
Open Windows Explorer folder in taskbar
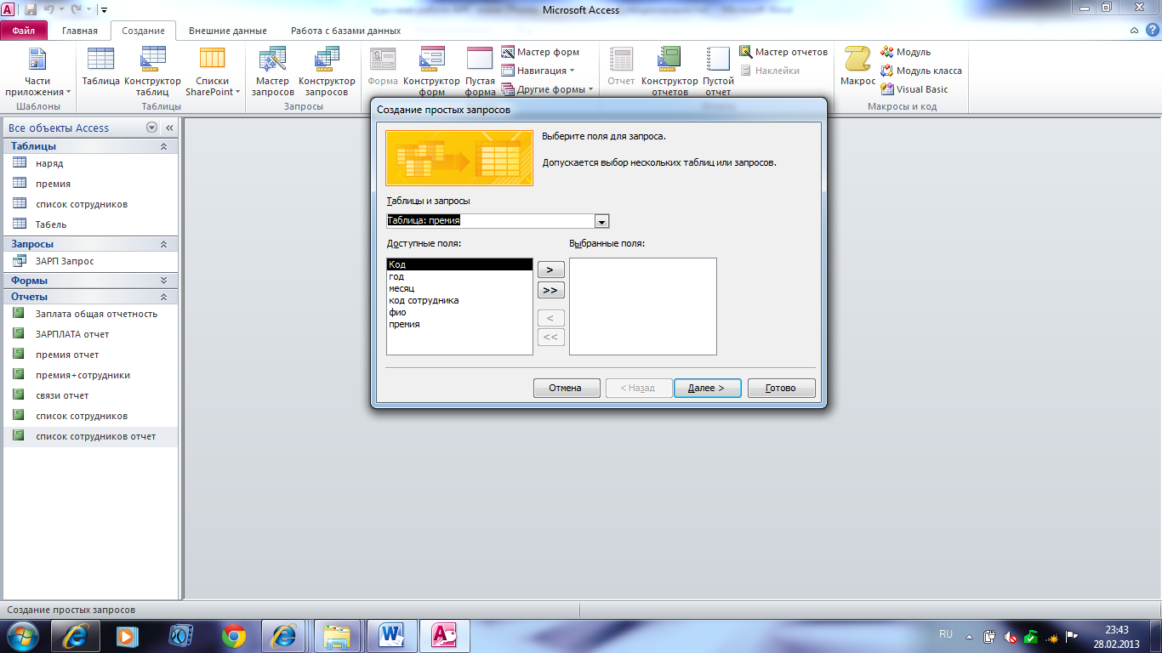338,635
